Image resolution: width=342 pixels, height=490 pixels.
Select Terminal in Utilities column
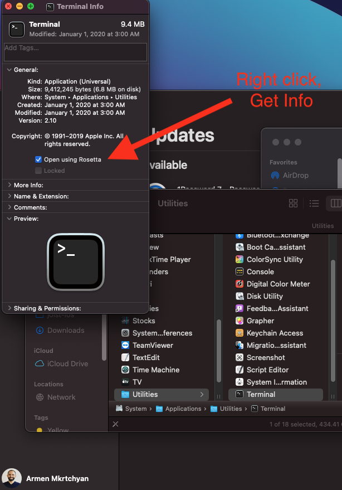click(x=276, y=394)
